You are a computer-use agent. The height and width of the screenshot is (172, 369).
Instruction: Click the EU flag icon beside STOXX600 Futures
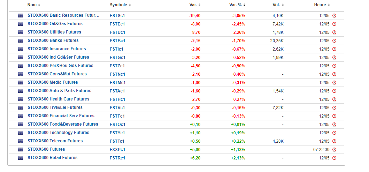point(21,150)
